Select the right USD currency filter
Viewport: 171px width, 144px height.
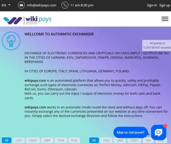(x=106, y=140)
